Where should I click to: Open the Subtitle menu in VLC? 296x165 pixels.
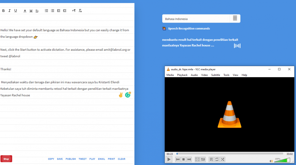(216, 75)
